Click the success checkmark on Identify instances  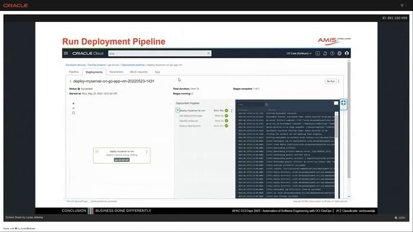[227, 121]
